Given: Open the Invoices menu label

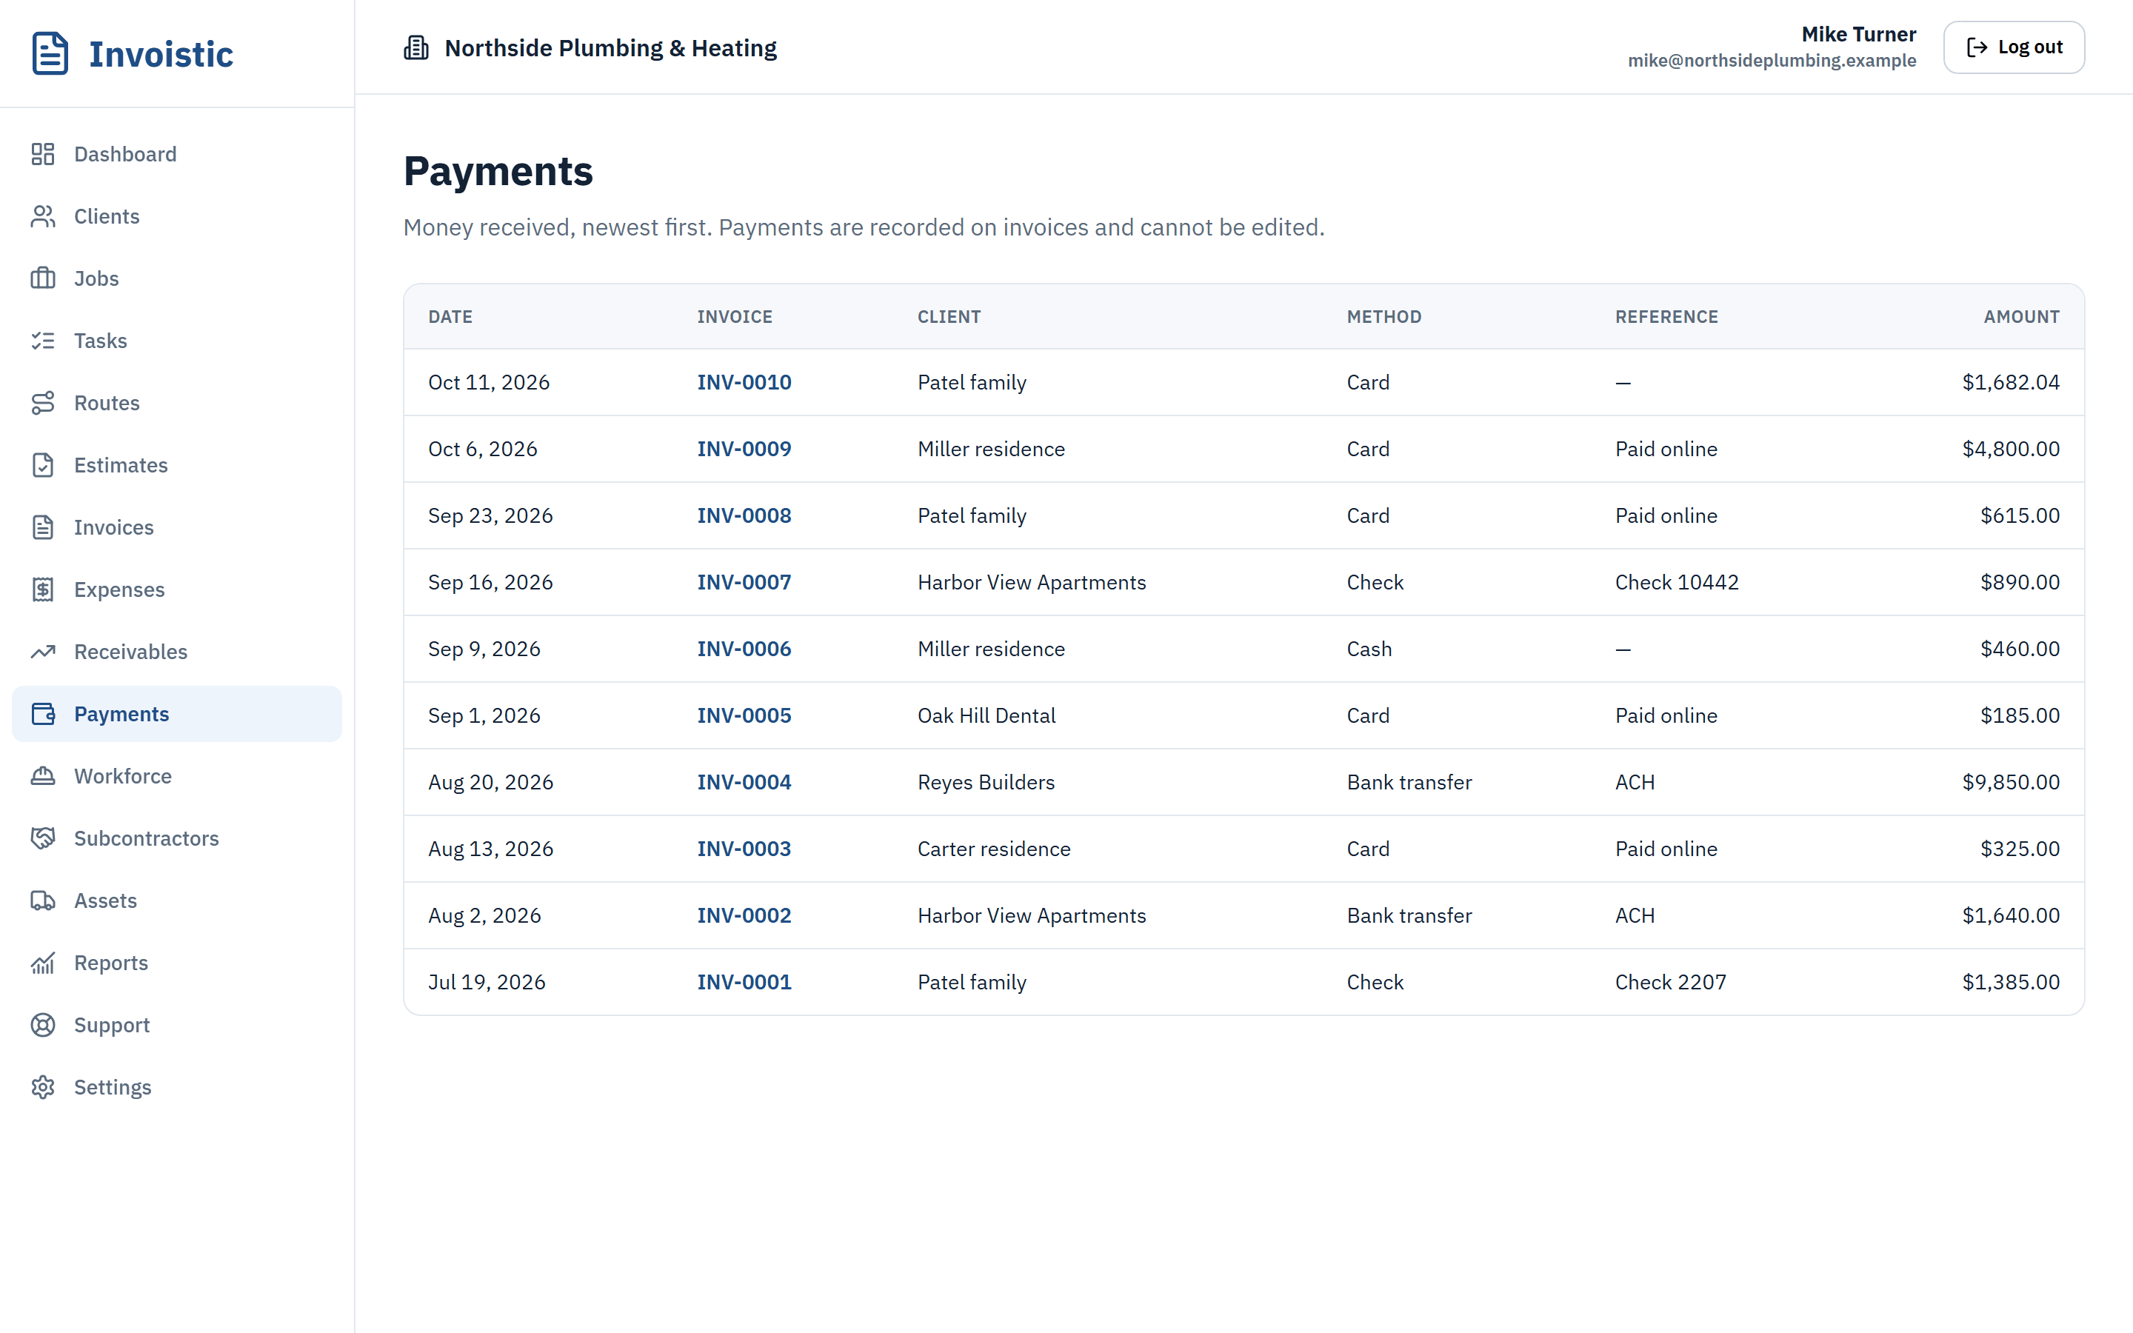Looking at the screenshot, I should click(114, 527).
